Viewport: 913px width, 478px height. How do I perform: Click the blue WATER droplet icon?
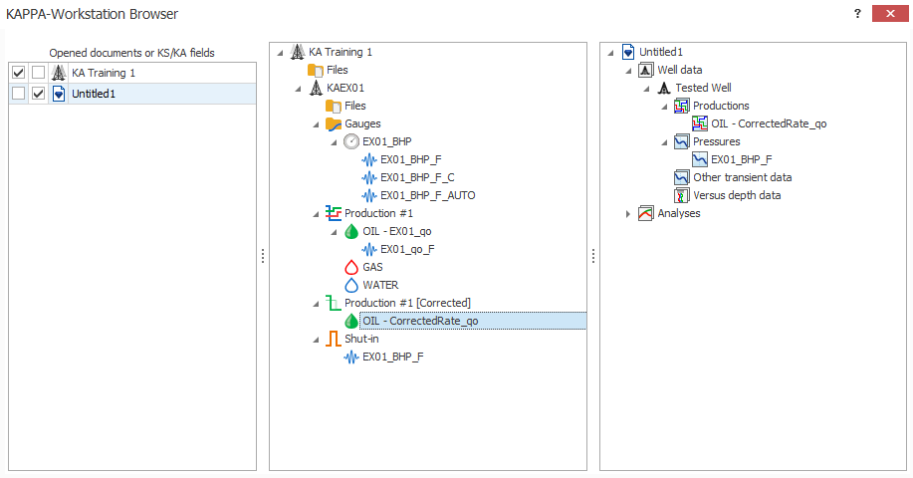[351, 285]
